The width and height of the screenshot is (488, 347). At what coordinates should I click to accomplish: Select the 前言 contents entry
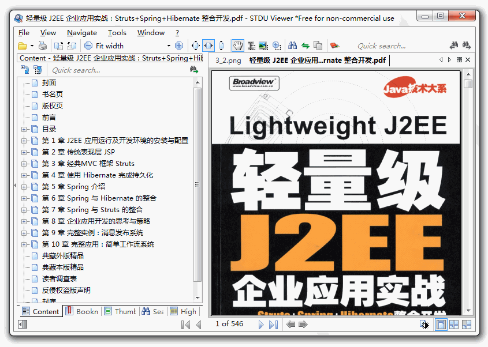49,118
